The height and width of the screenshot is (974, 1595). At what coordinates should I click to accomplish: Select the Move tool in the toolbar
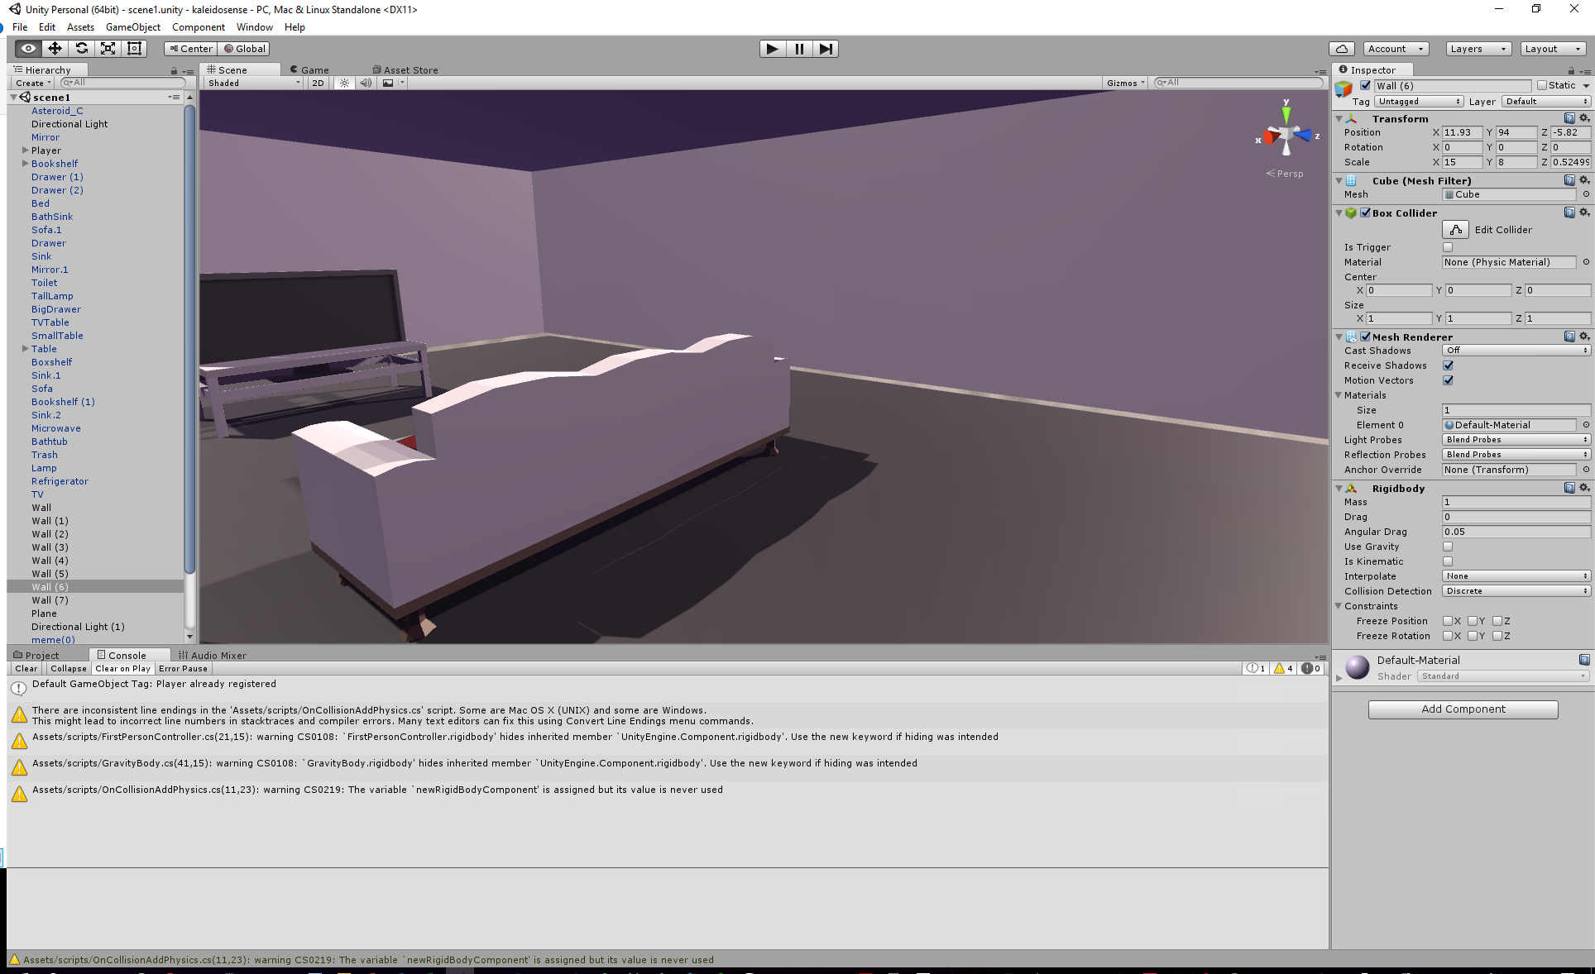coord(55,48)
